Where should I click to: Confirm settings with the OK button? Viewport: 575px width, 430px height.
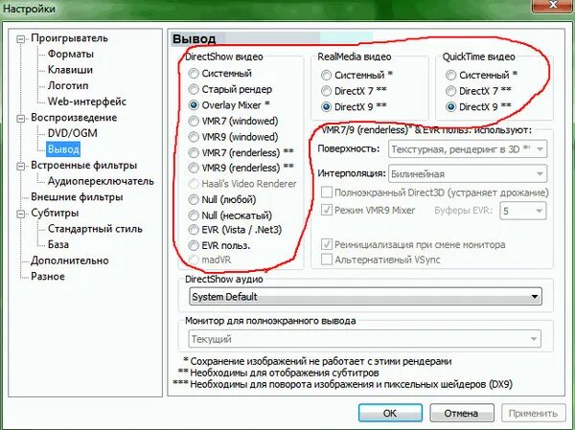click(390, 413)
